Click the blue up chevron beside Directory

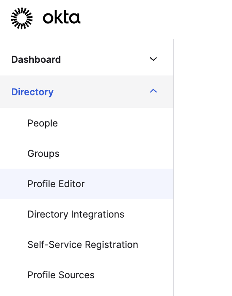(153, 91)
